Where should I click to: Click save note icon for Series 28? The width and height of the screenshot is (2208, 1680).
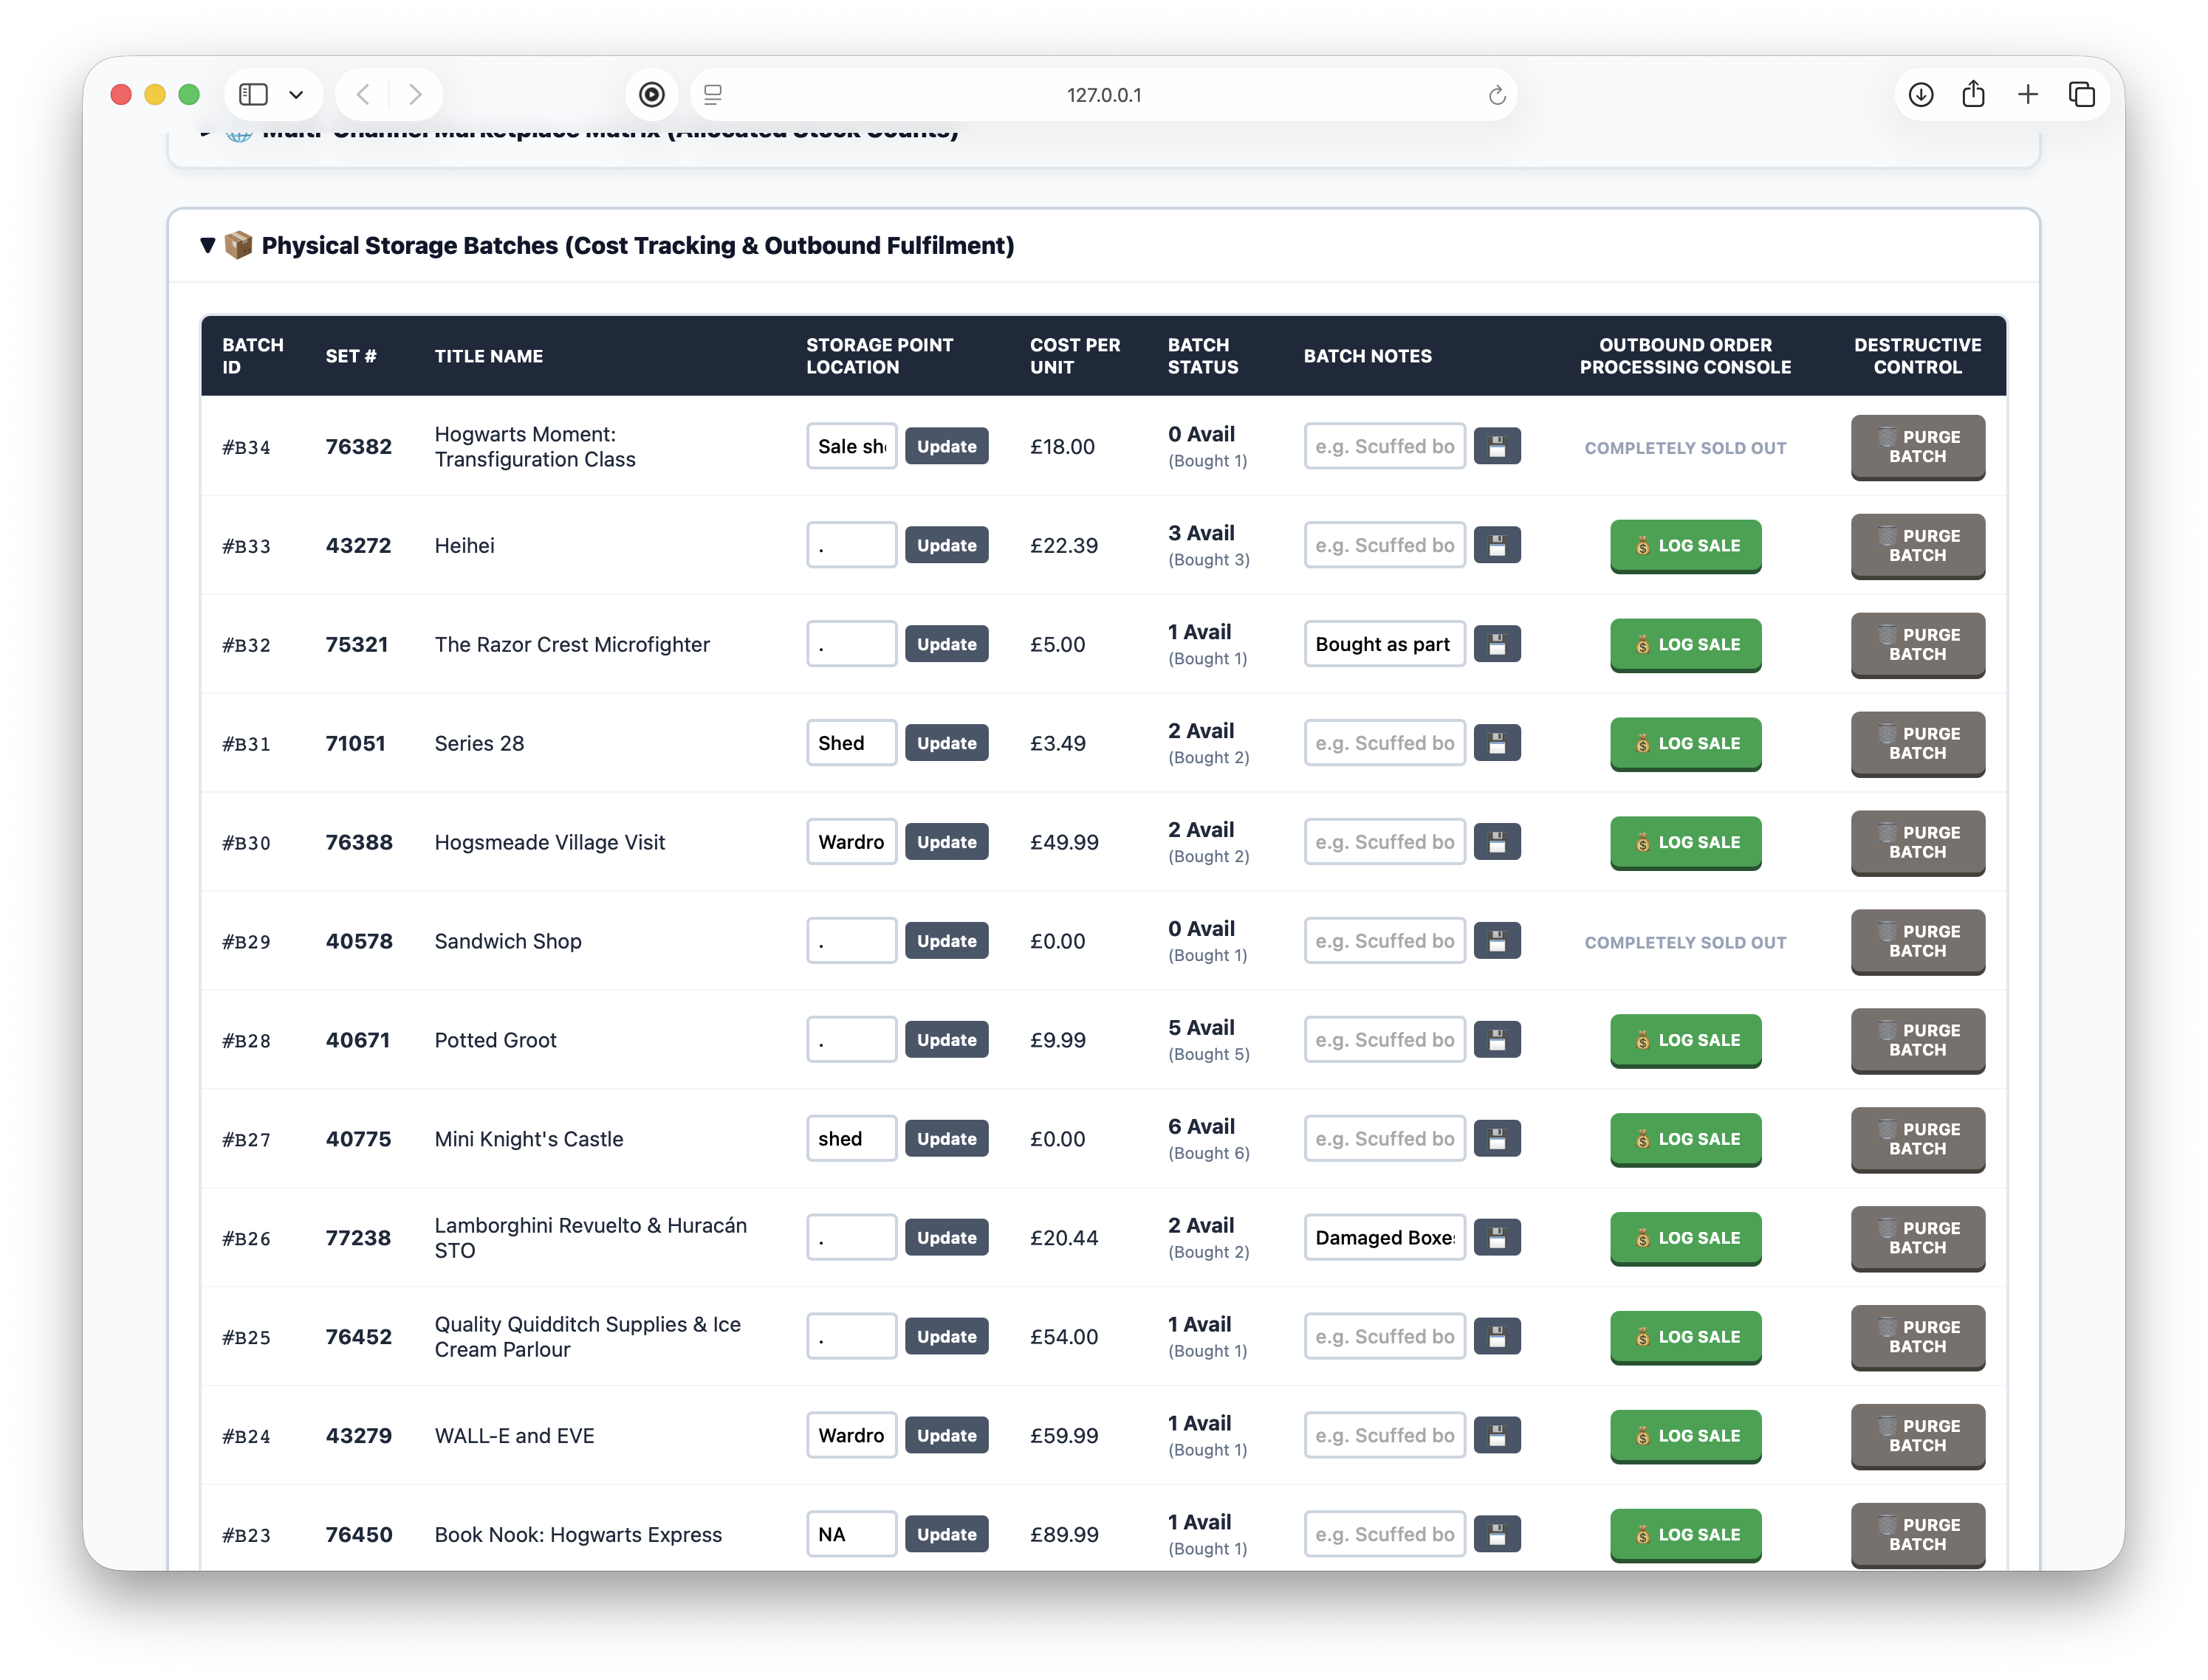[x=1497, y=743]
